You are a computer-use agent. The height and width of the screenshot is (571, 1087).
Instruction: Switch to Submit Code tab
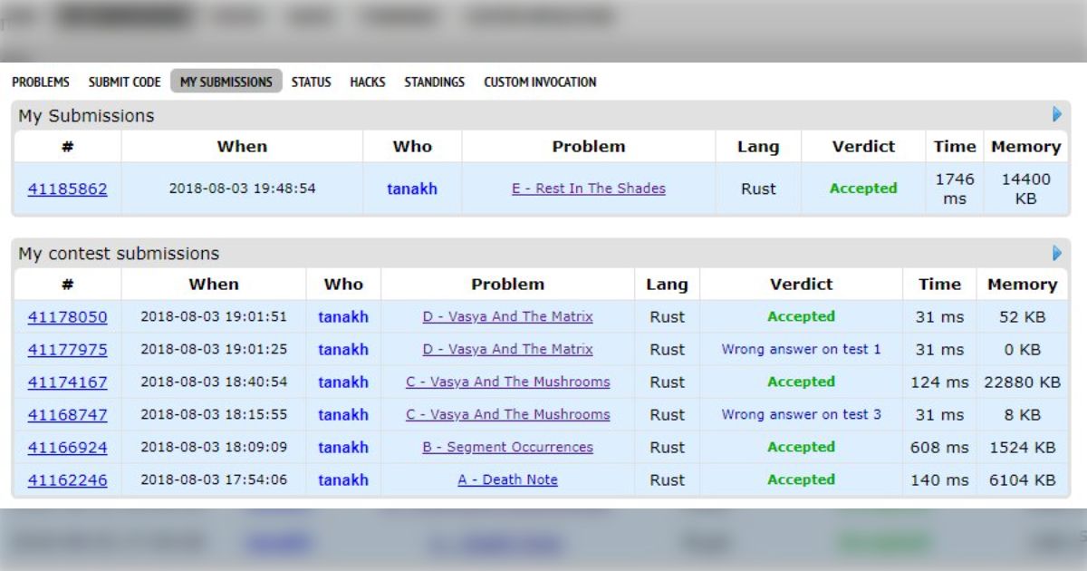124,82
